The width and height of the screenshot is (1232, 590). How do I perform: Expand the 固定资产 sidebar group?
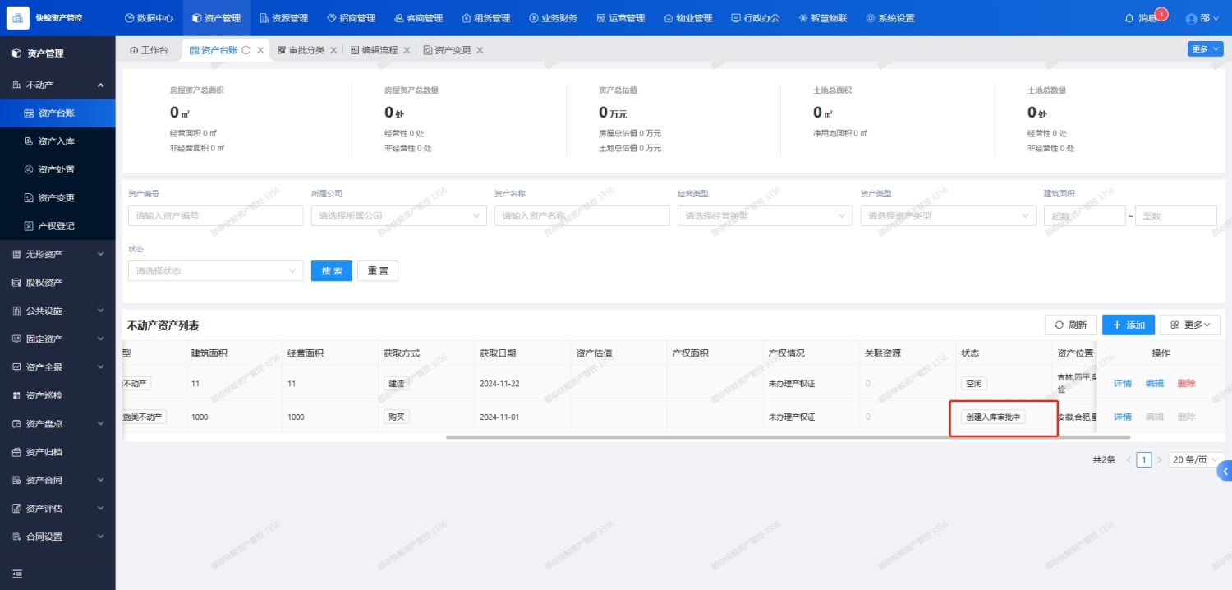57,339
